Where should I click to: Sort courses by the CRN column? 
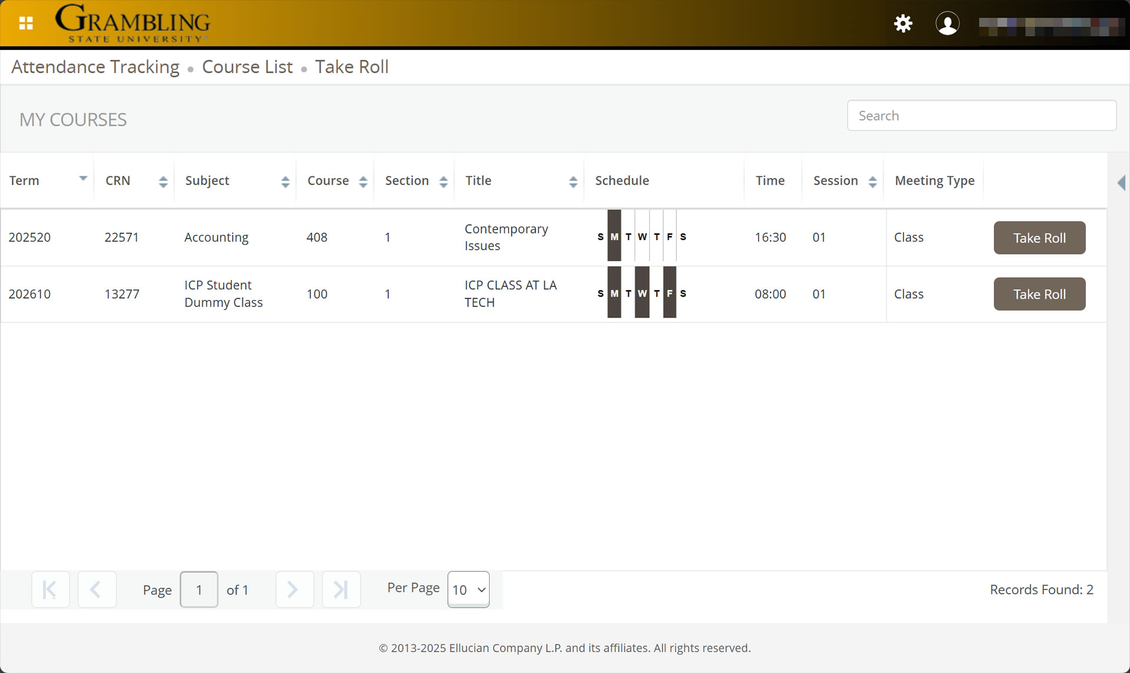tap(162, 181)
